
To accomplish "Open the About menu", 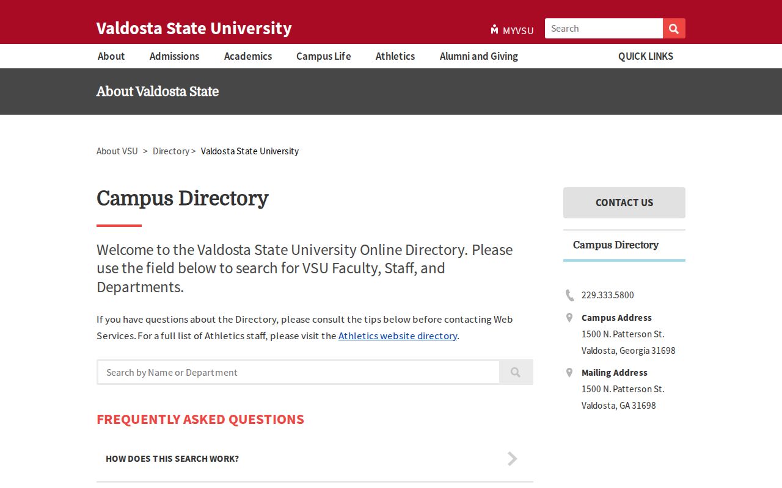I will (x=111, y=56).
